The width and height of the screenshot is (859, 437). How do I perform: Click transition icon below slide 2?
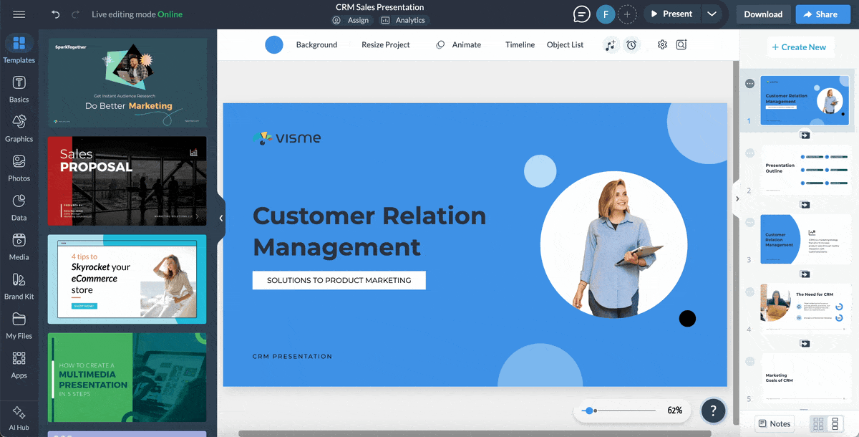pos(805,205)
